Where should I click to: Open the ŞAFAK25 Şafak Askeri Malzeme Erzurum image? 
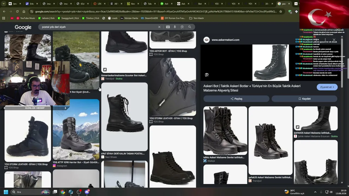(316, 118)
